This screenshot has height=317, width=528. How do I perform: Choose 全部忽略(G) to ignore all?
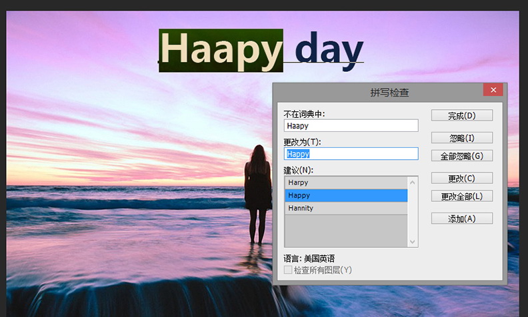coord(461,156)
